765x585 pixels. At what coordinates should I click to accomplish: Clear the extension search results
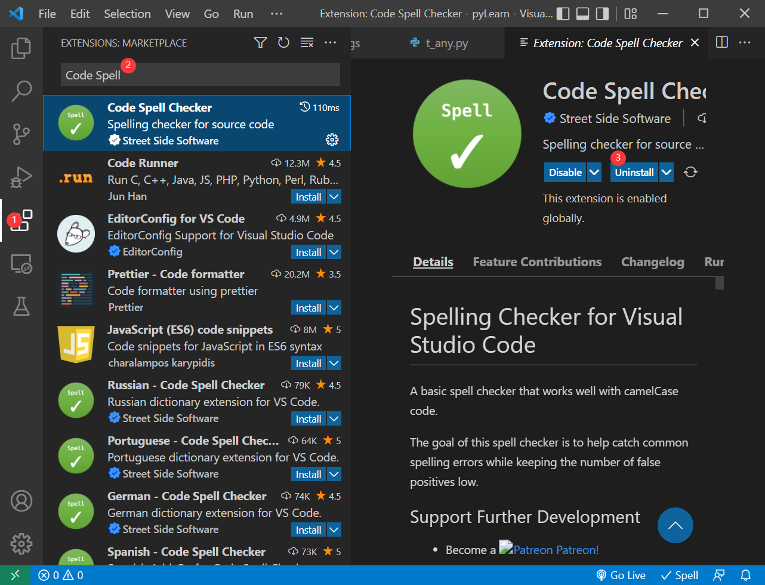pyautogui.click(x=307, y=42)
